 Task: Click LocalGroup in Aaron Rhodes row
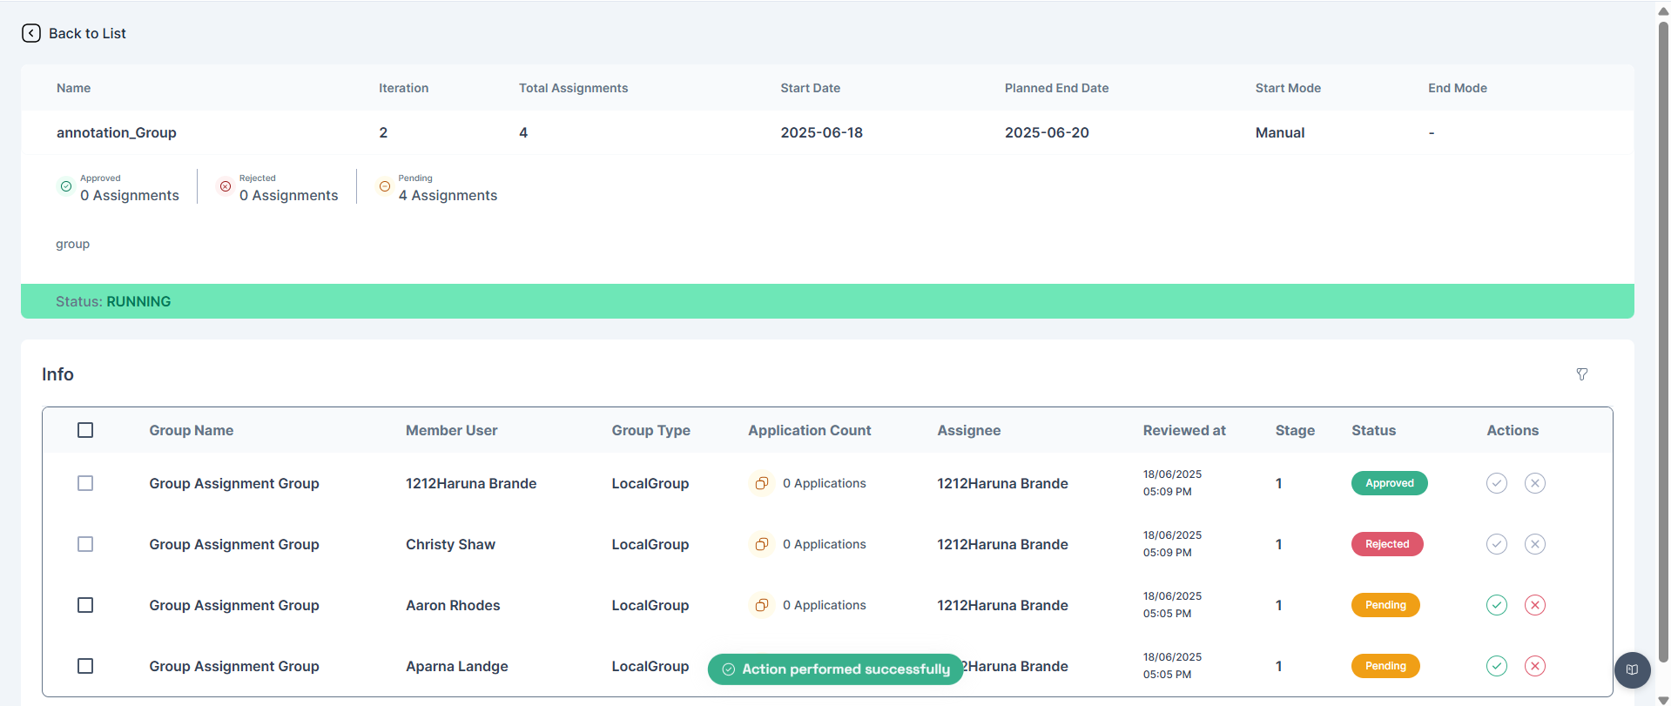[650, 605]
